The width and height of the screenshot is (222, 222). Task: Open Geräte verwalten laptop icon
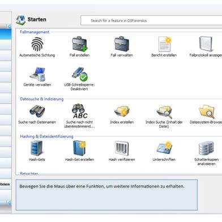click(x=37, y=74)
